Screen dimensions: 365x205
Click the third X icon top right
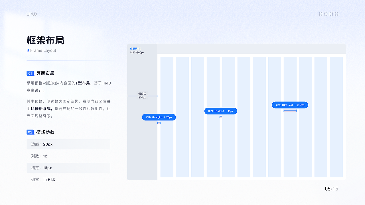tap(331, 14)
